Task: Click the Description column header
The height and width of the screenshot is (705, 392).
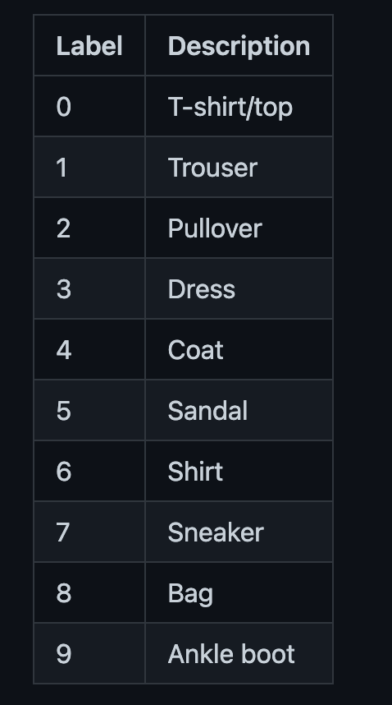Action: point(239,45)
